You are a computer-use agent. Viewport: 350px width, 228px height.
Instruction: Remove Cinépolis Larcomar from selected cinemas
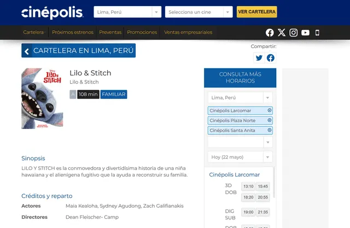pos(270,110)
